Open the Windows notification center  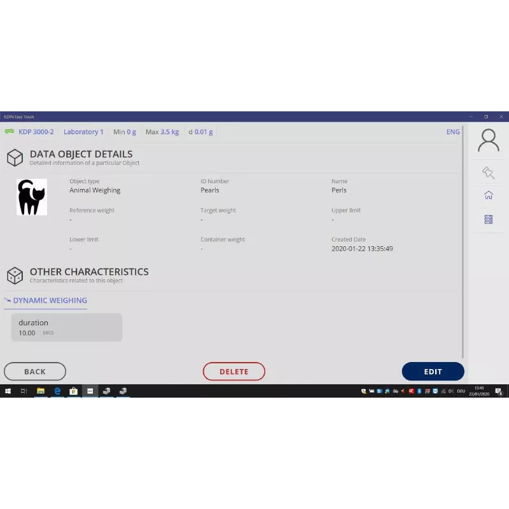point(499,391)
